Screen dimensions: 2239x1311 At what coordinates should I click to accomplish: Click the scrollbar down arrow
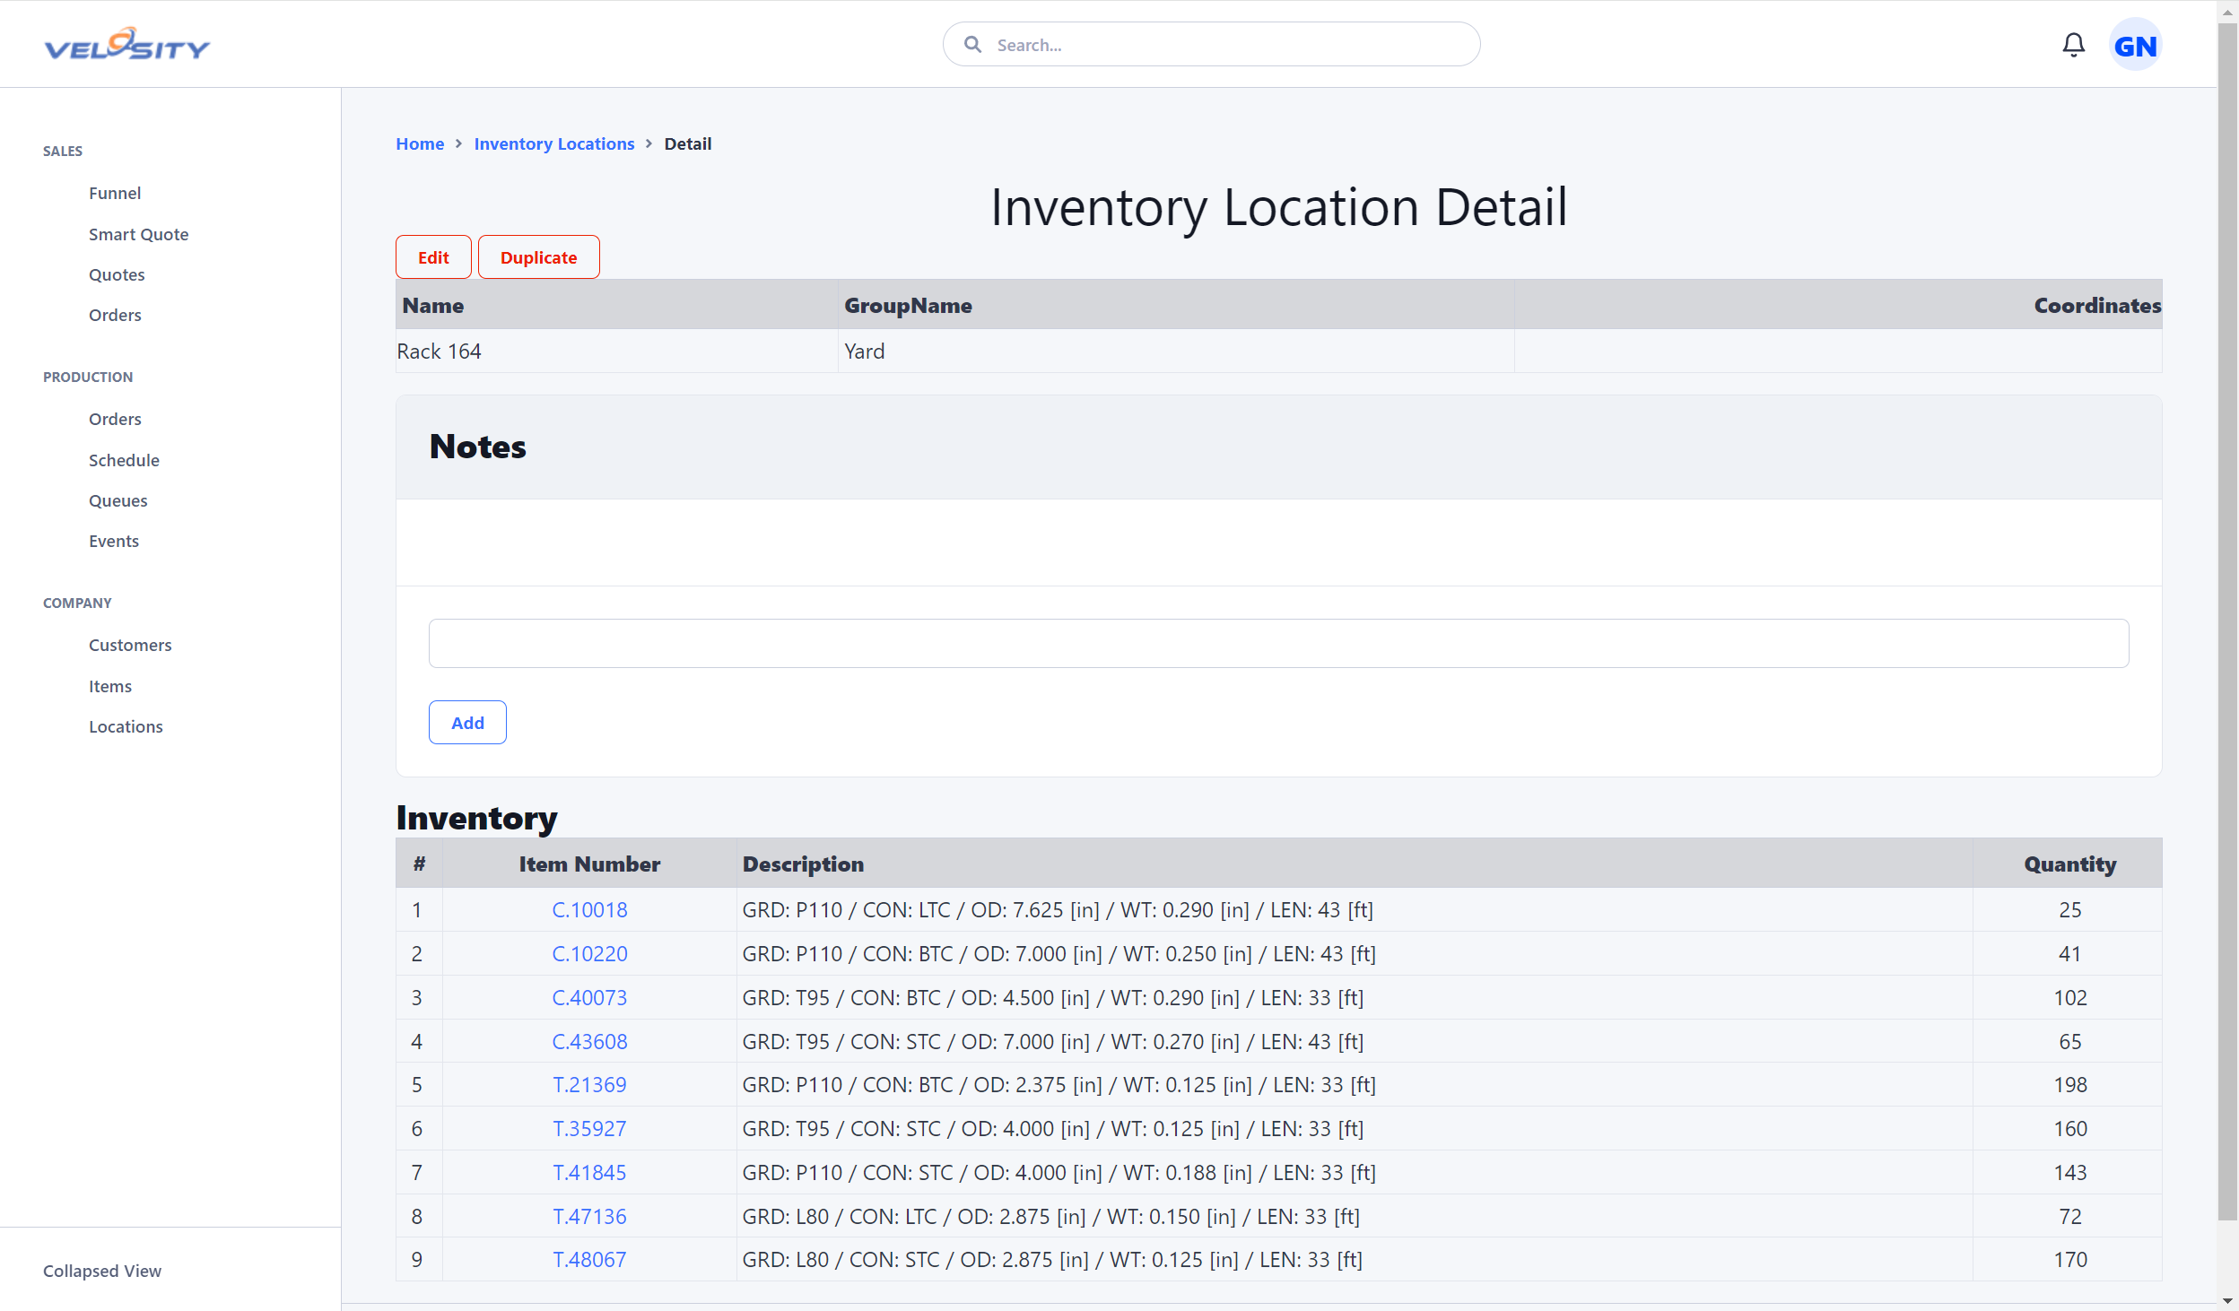tap(2227, 1300)
